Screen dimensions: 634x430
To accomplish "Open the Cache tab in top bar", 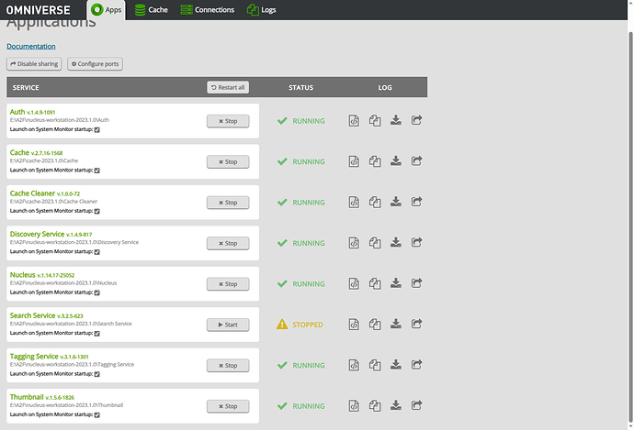I will coord(152,10).
